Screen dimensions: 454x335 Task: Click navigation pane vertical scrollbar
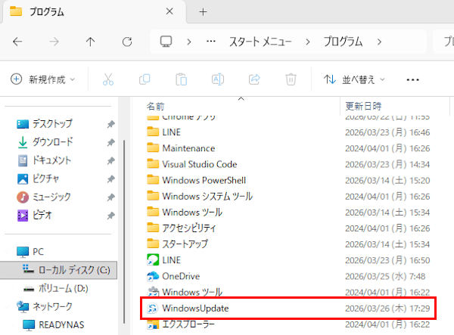(124, 231)
